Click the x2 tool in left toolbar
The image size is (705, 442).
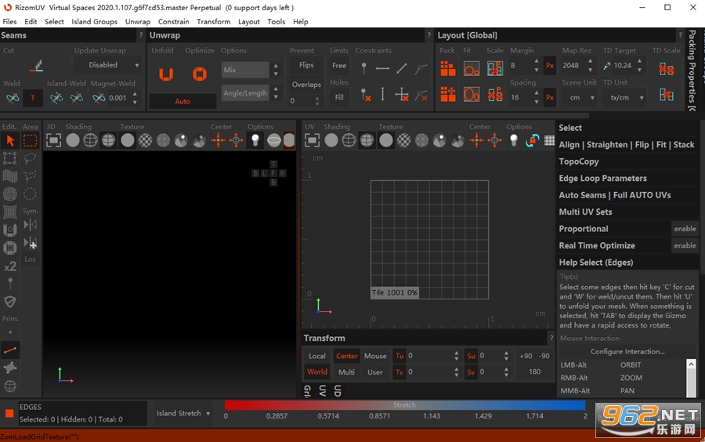[10, 266]
